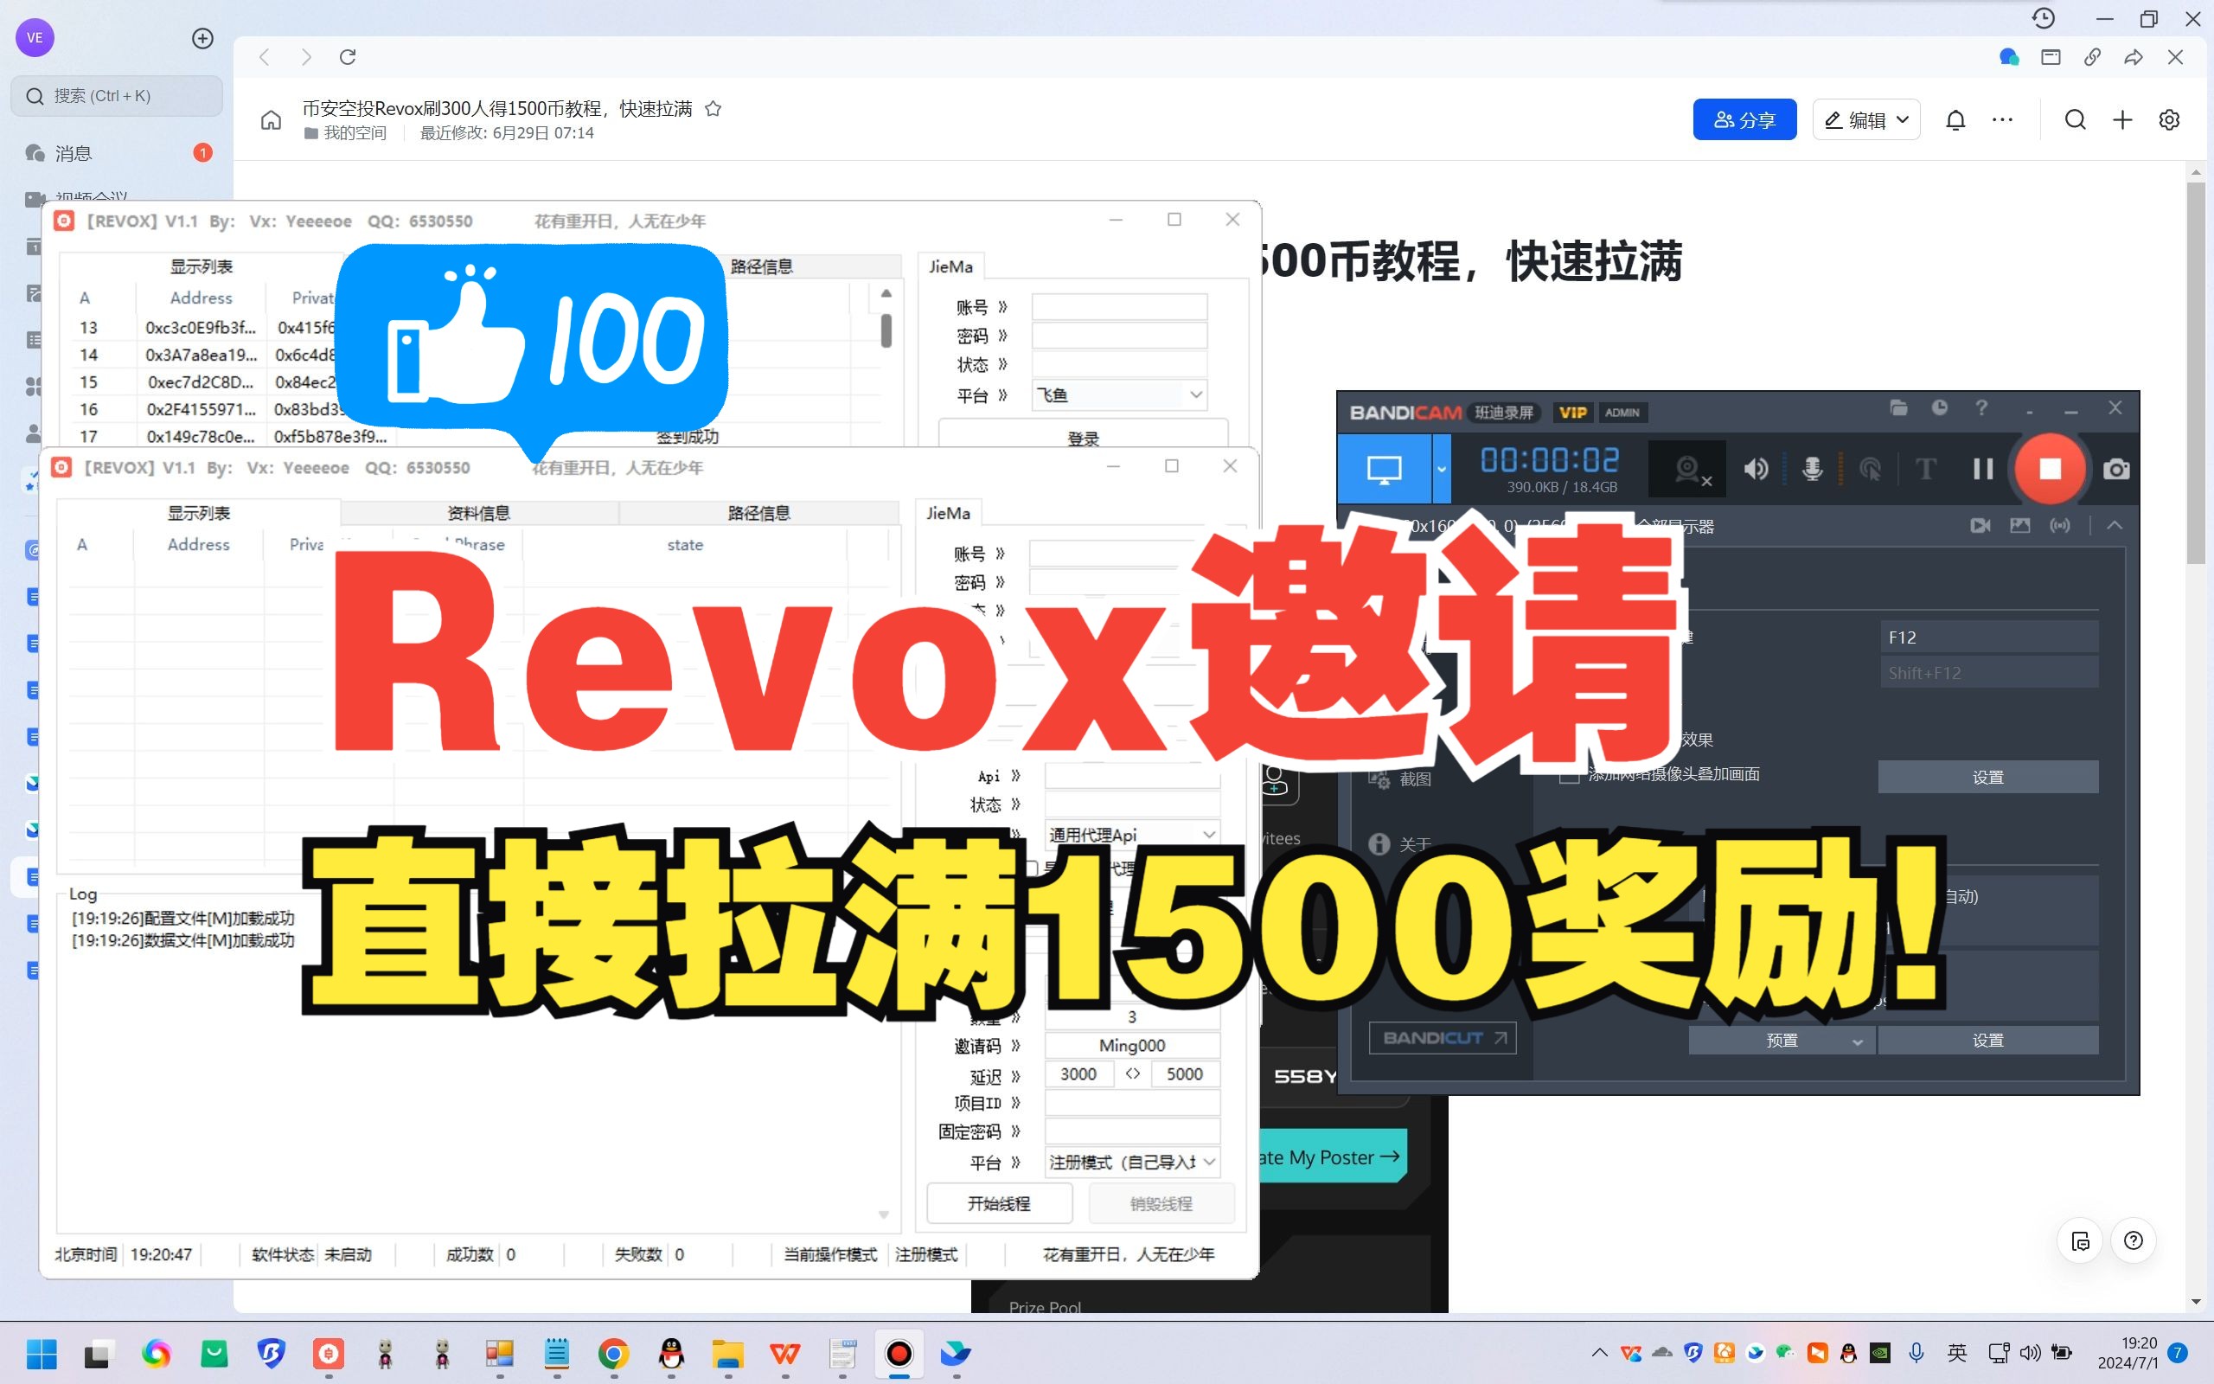The width and height of the screenshot is (2214, 1384).
Task: Click the Bandicam screen recording mode icon
Action: pos(1385,470)
